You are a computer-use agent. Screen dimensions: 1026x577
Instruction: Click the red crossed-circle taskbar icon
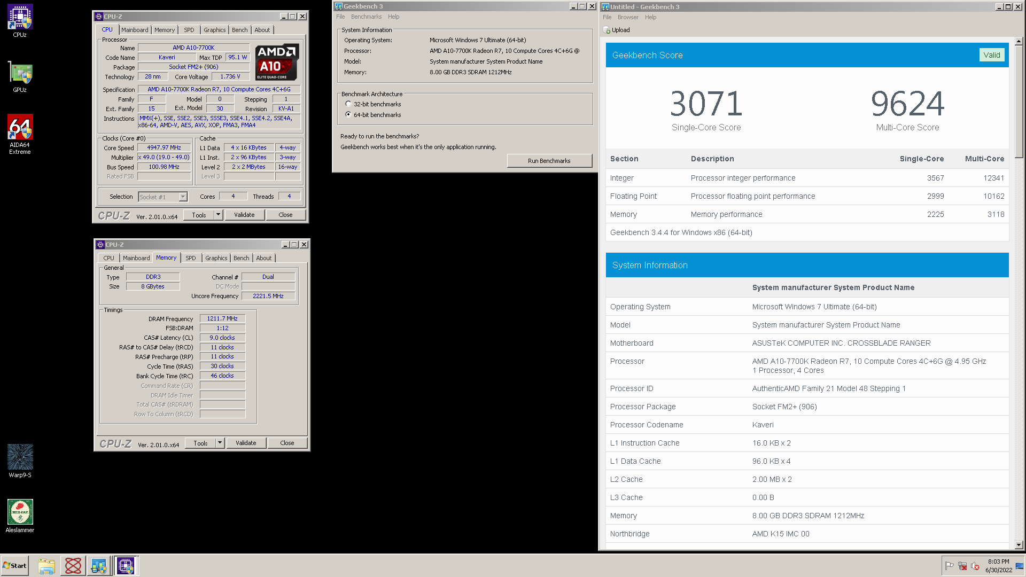[73, 566]
